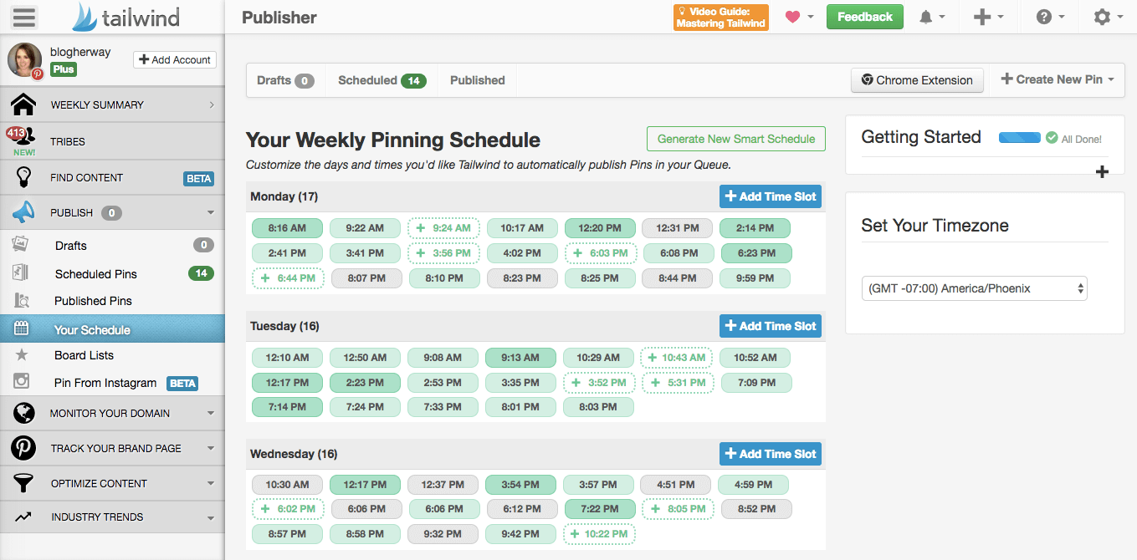Click the Weekly Summary home icon
The image size is (1137, 560).
(23, 104)
